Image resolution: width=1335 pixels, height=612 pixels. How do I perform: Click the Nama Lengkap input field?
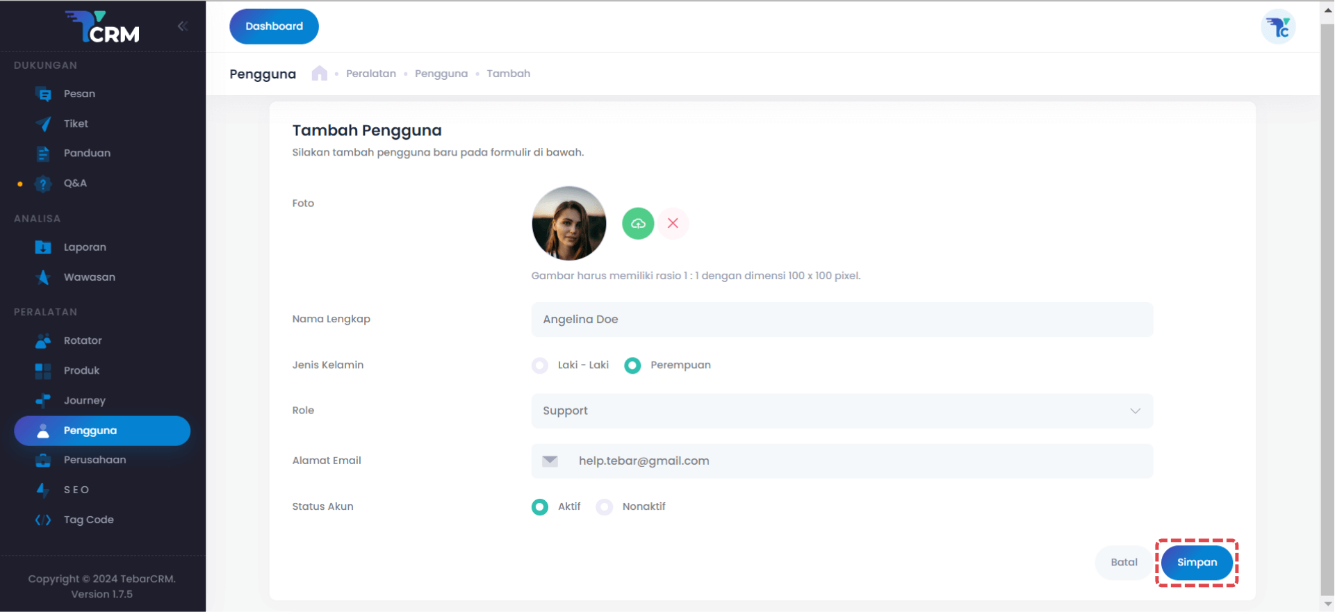pyautogui.click(x=842, y=320)
